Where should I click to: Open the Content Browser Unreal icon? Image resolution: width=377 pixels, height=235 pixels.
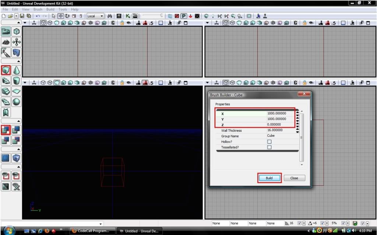pos(119,16)
